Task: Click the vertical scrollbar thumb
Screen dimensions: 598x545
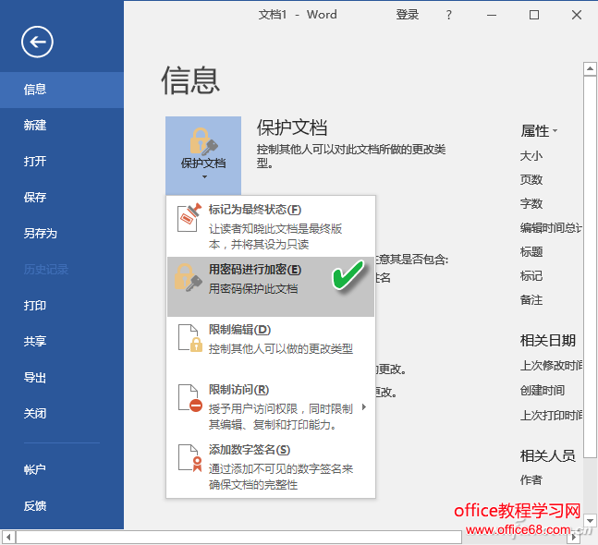Action: point(590,267)
